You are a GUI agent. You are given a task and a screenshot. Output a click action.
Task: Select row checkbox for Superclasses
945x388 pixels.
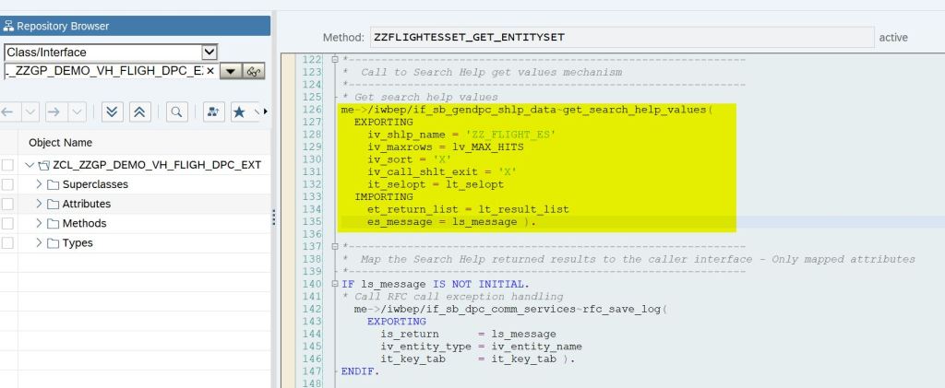(x=7, y=184)
